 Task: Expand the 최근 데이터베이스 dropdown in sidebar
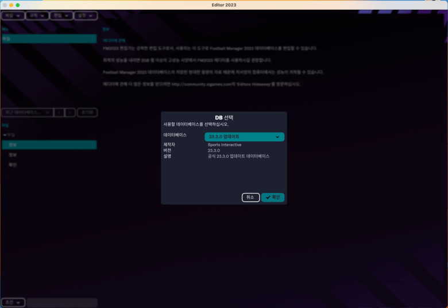click(x=28, y=113)
